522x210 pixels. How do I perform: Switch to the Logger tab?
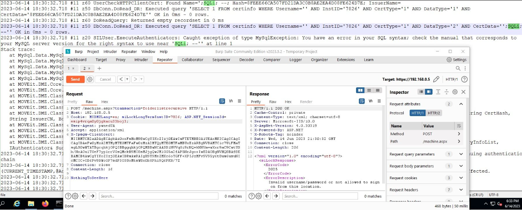pos(296,60)
